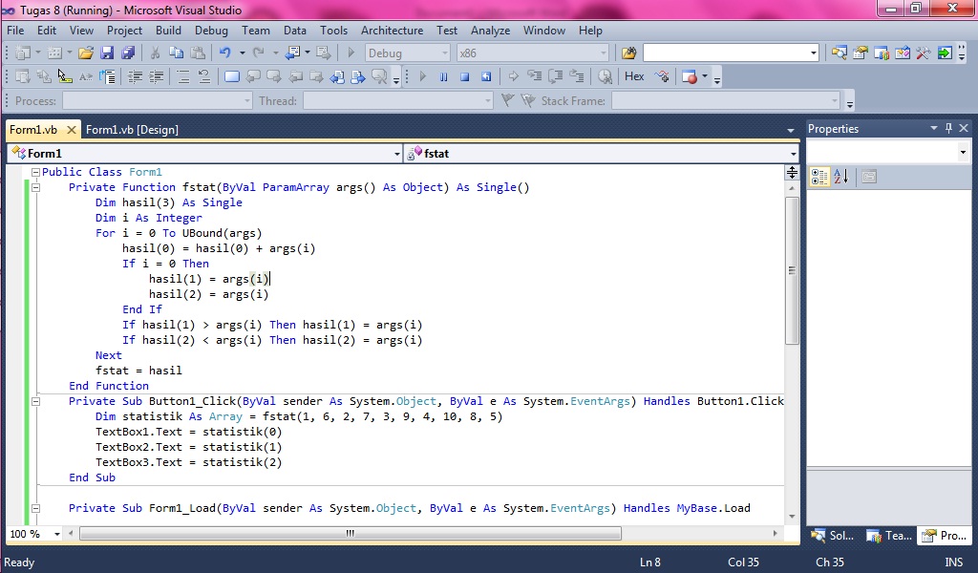
Task: Open the active files list dropdown arrow
Action: 790,130
